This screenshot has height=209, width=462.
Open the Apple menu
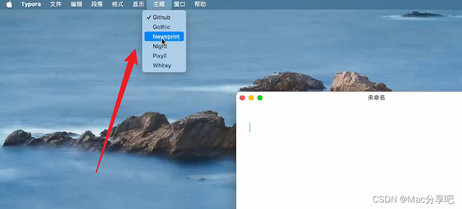10,4
